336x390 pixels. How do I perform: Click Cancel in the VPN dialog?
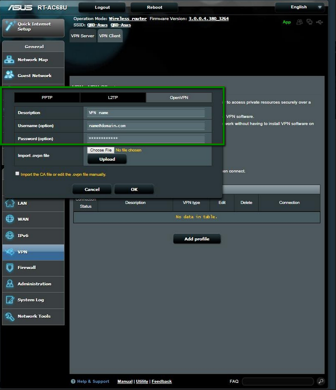coord(92,189)
